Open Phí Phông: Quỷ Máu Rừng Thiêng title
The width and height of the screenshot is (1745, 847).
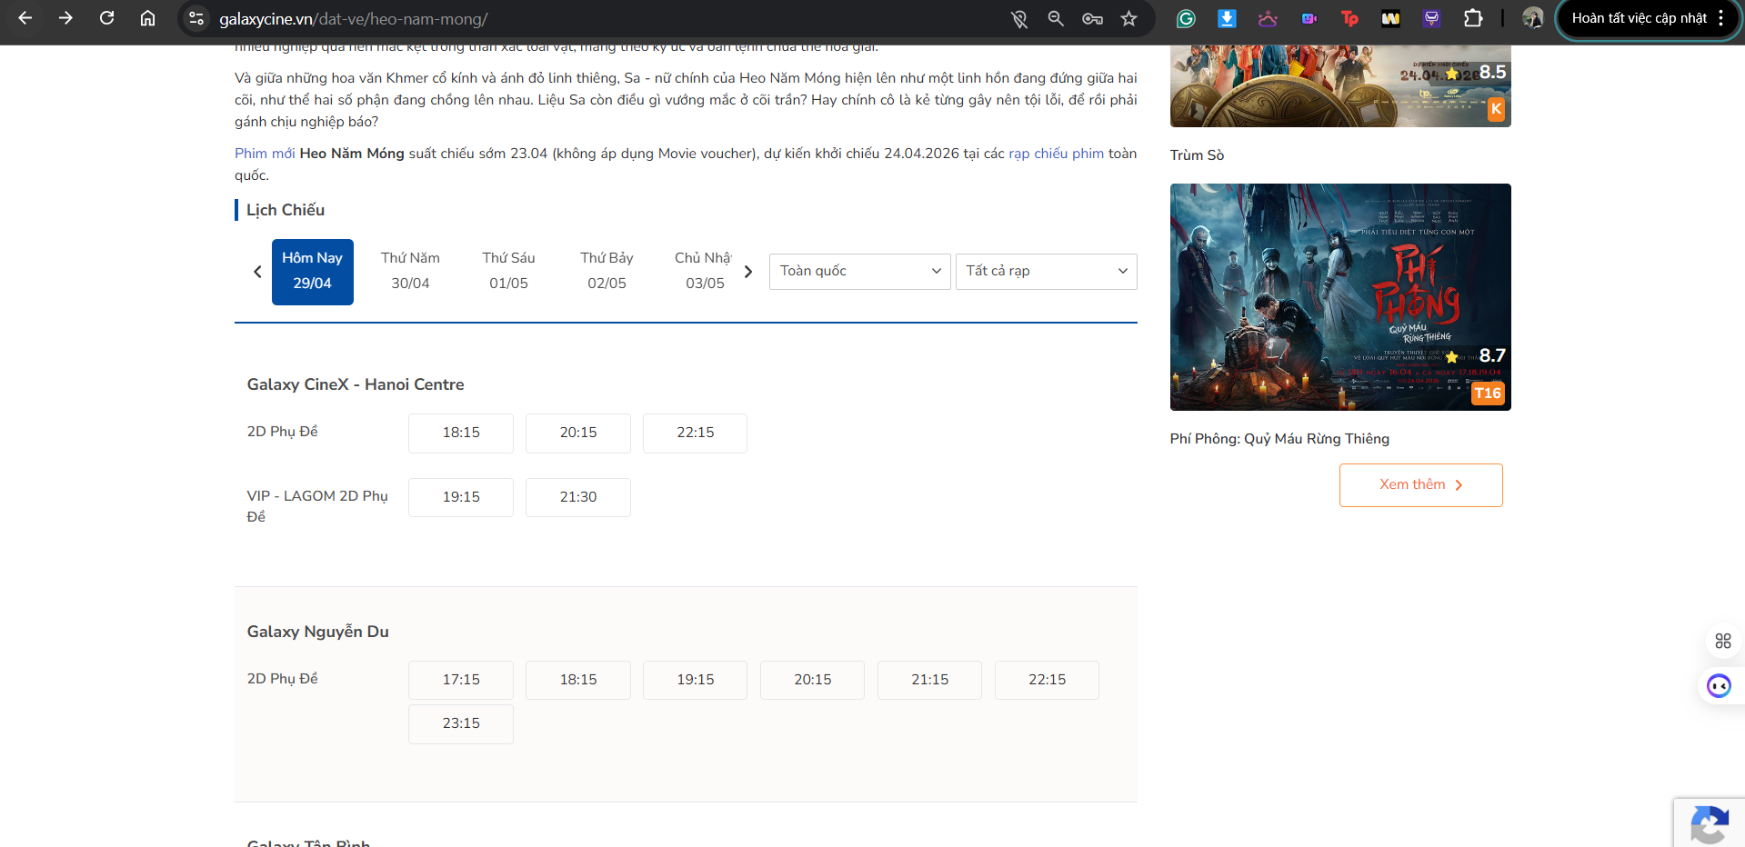(1279, 439)
